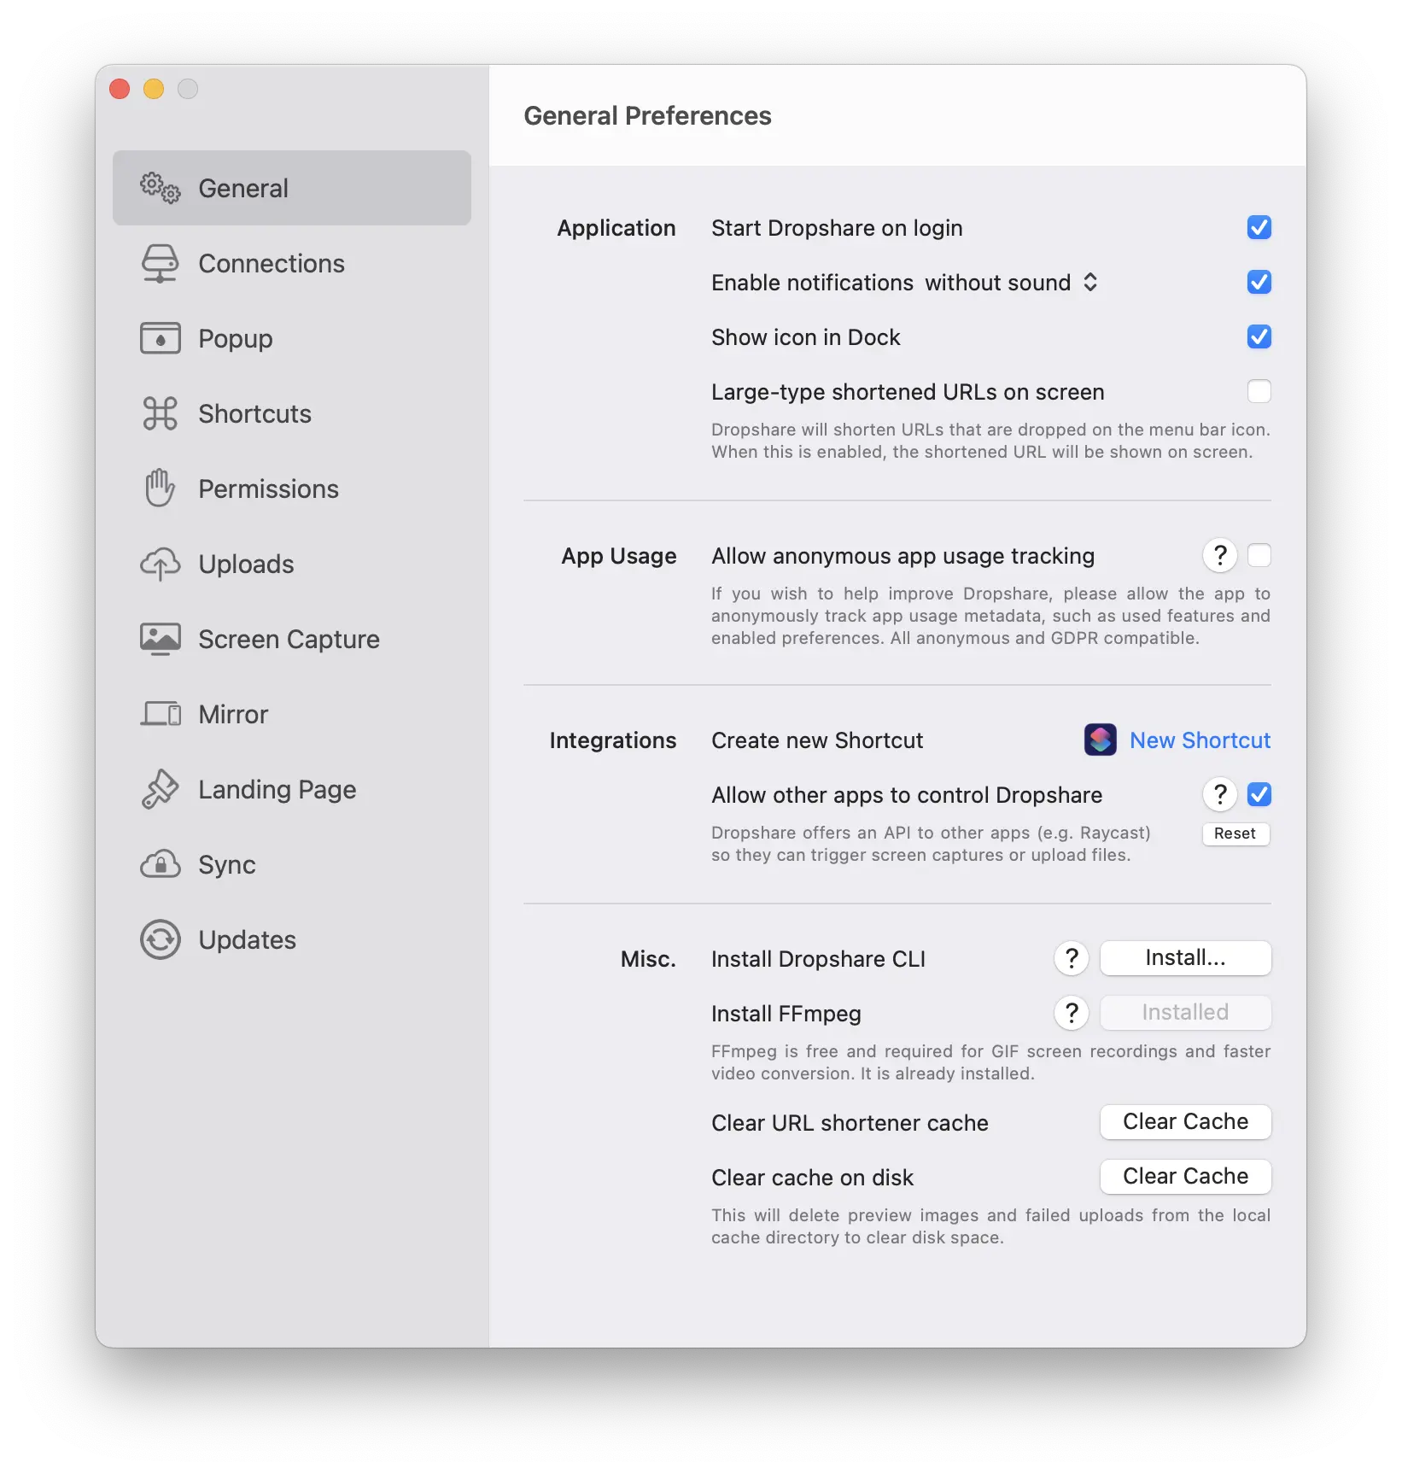Screen dimensions: 1402x1474
Task: Click the New Shortcut link
Action: pyautogui.click(x=1199, y=740)
